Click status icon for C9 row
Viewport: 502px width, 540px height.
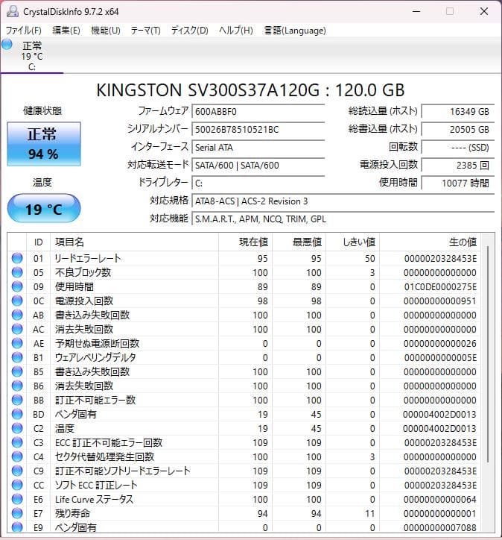point(17,471)
